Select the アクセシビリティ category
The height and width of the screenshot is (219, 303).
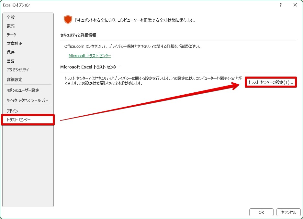28,69
